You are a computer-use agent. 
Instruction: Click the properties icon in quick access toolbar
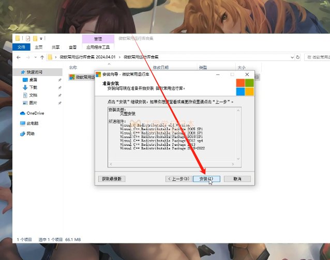click(28, 38)
